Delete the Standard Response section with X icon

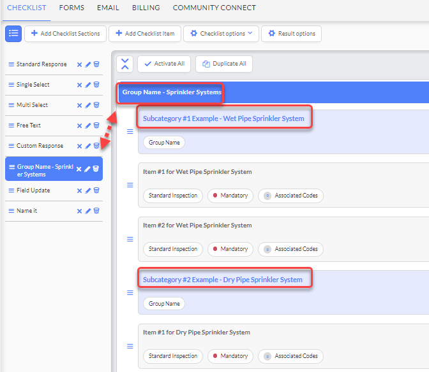pyautogui.click(x=79, y=65)
